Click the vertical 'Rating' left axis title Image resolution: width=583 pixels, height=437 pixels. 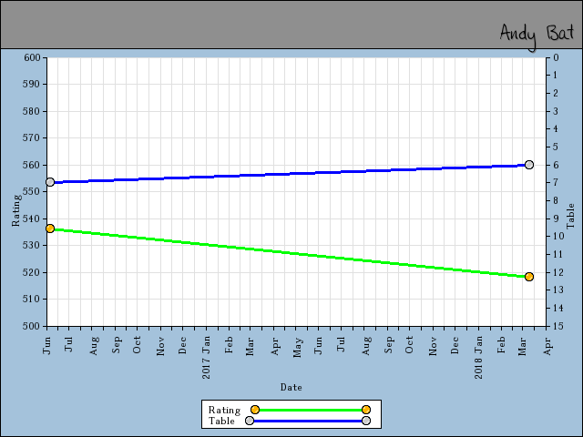[15, 209]
